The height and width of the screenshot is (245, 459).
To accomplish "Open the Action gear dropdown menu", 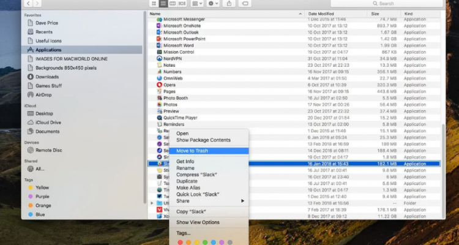I will point(213,4).
